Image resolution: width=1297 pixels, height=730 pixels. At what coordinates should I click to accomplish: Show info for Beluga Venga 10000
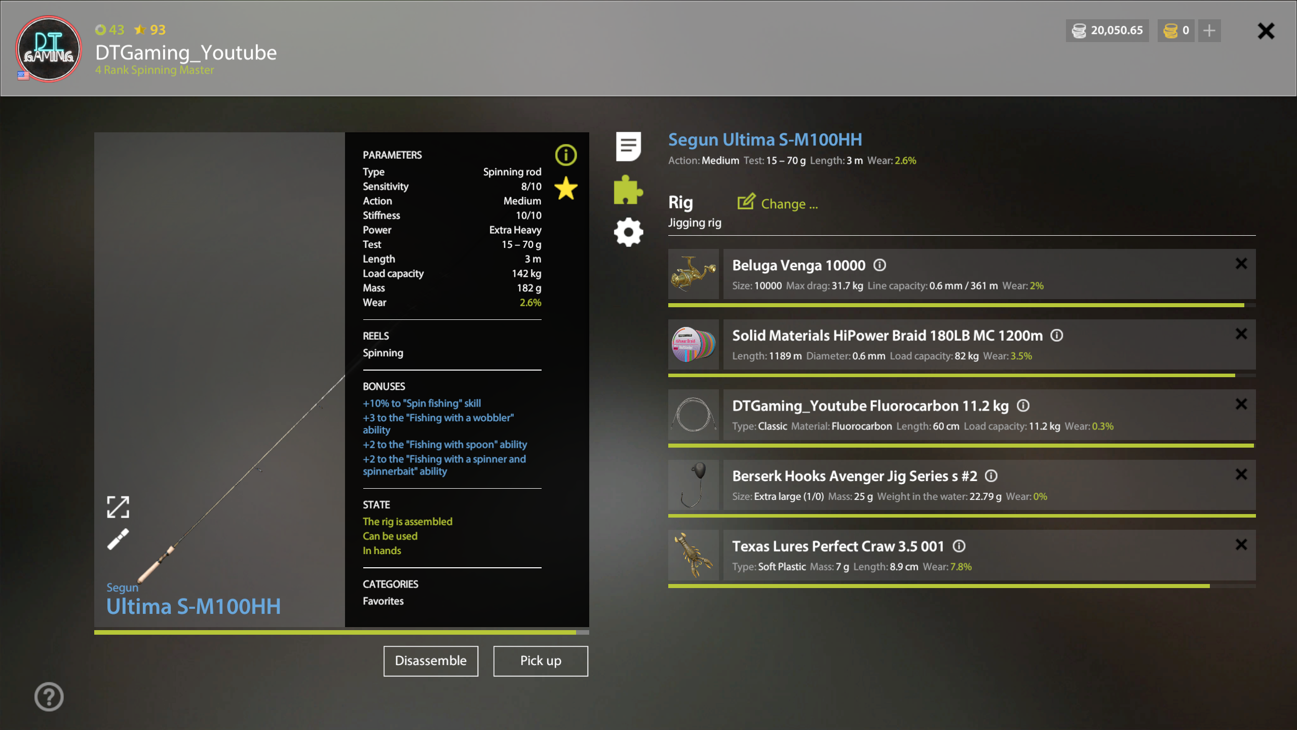[x=880, y=265]
